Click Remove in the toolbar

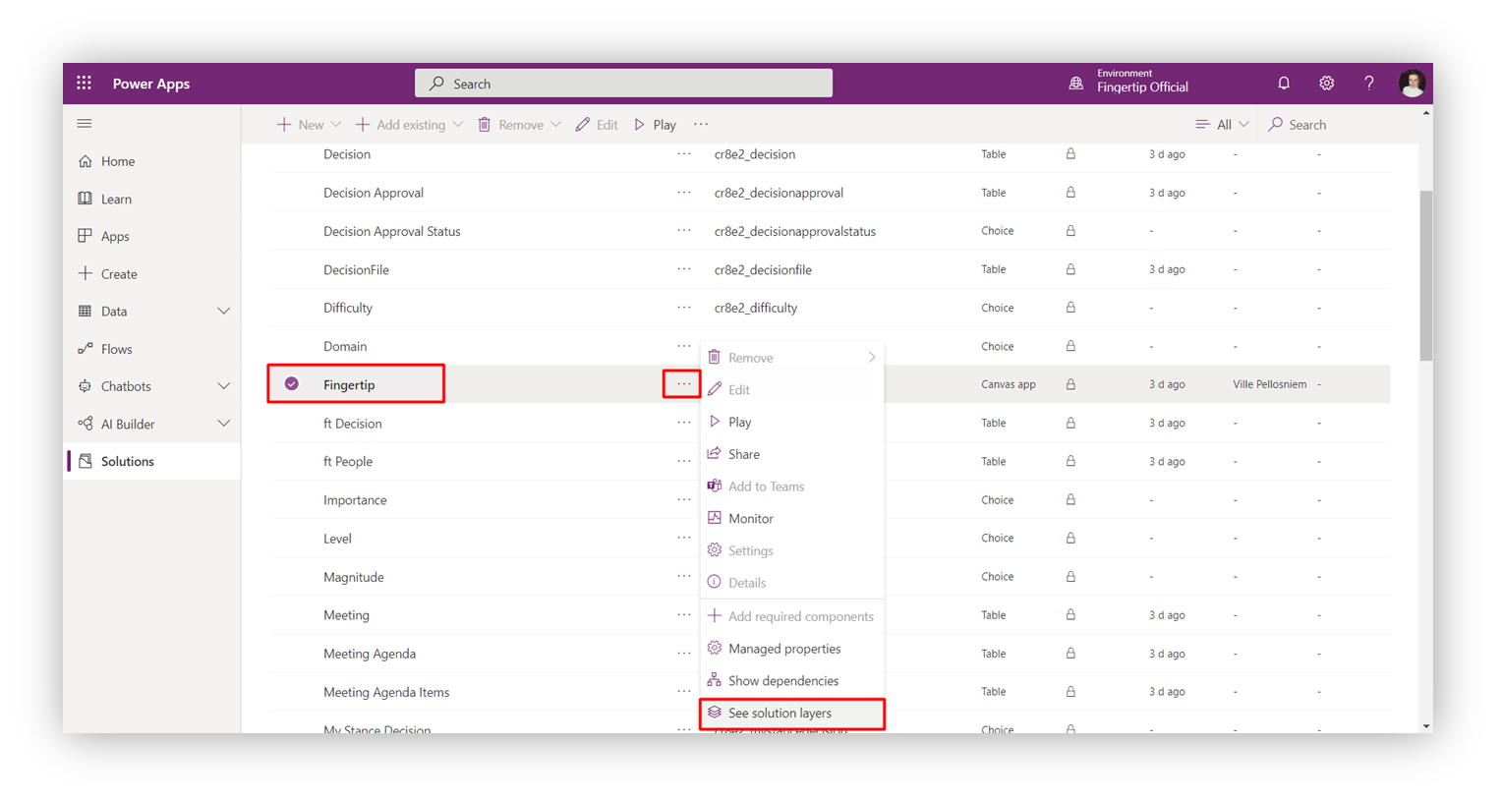511,125
